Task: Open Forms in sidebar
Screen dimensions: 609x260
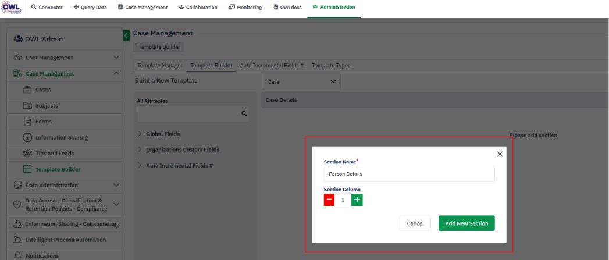Action: tap(44, 121)
